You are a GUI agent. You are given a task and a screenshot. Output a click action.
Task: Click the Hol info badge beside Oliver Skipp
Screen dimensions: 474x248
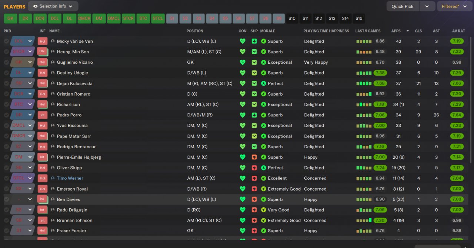(x=42, y=168)
